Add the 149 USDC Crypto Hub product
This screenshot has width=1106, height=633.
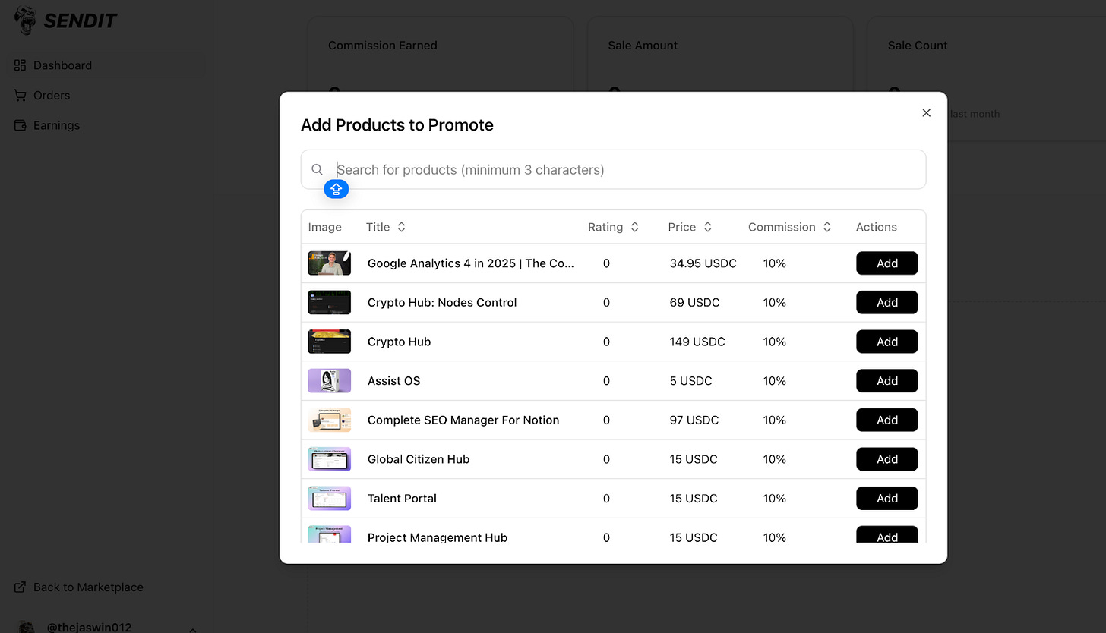pos(886,342)
